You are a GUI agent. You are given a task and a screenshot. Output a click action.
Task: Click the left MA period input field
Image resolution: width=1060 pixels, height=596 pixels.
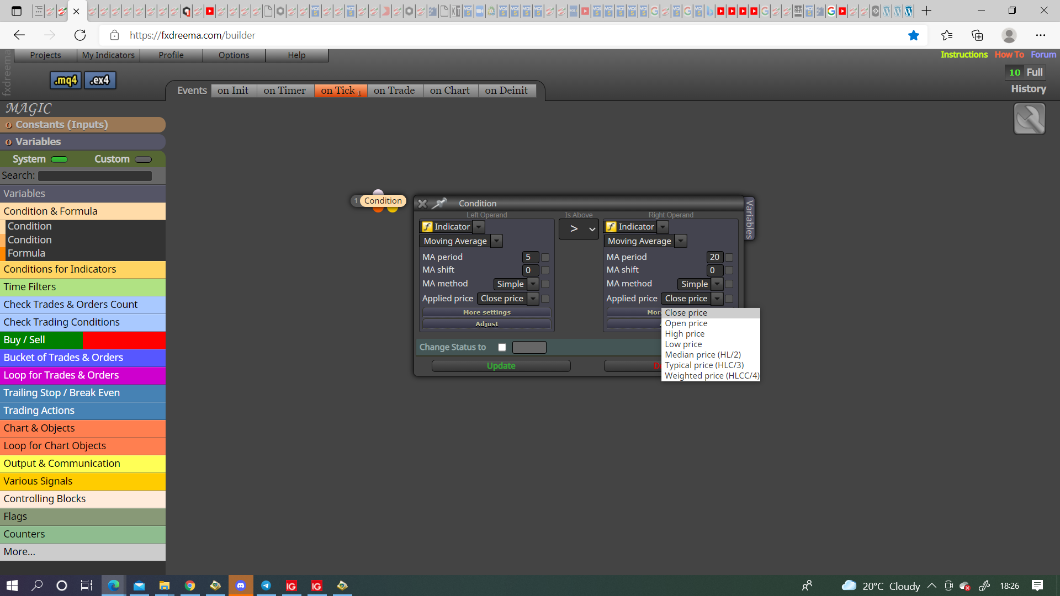click(530, 257)
